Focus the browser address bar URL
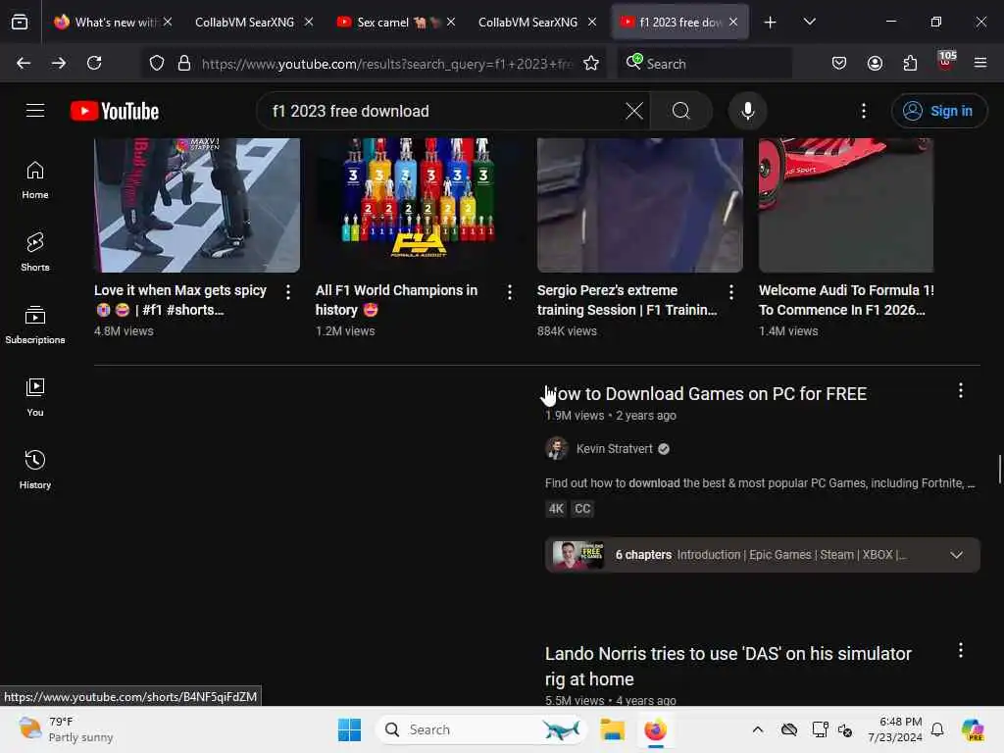This screenshot has width=1004, height=753. point(386,64)
